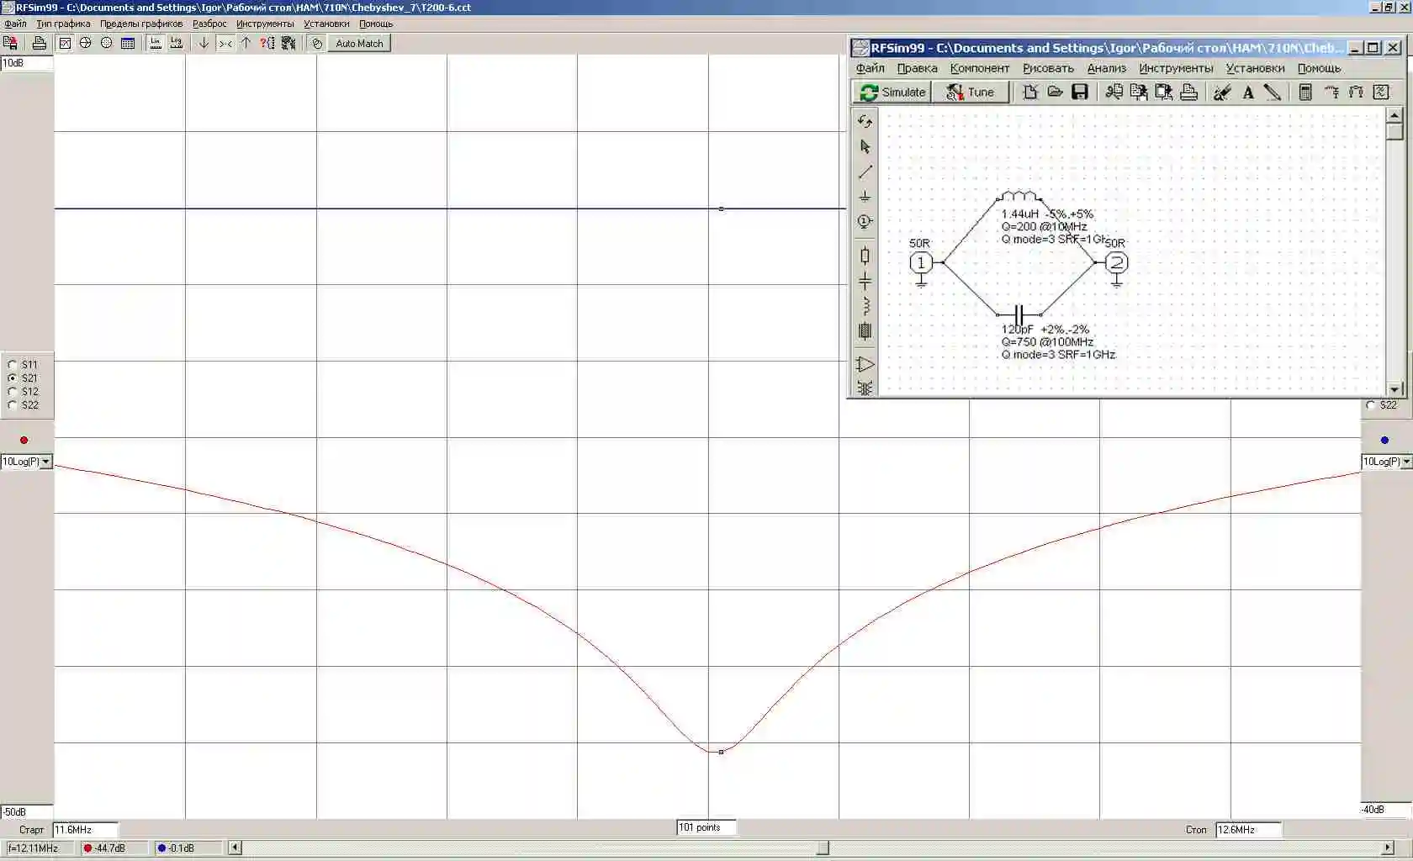Viewport: 1413px width, 861px height.
Task: Click left arrow of marker scrollbar
Action: click(x=235, y=848)
